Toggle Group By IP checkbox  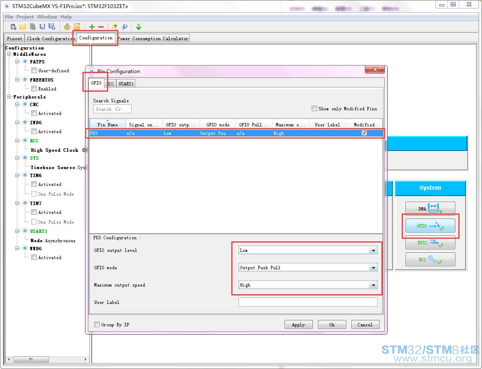(x=97, y=325)
